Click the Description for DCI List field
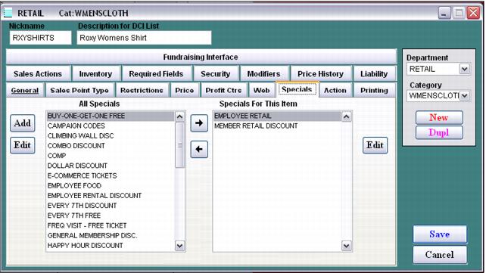The image size is (486, 273). (x=144, y=38)
